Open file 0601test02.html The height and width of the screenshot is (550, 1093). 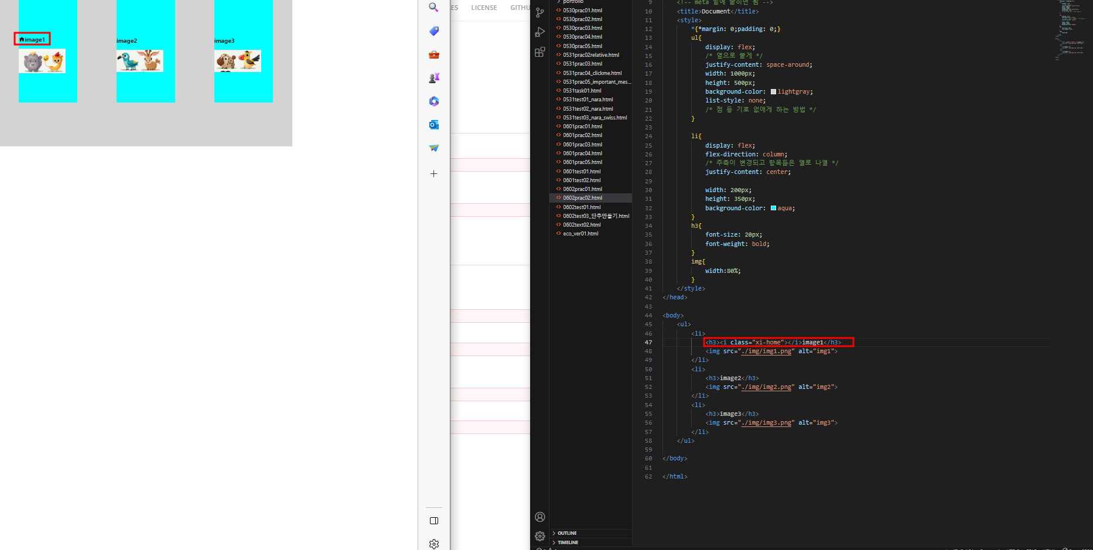click(582, 180)
